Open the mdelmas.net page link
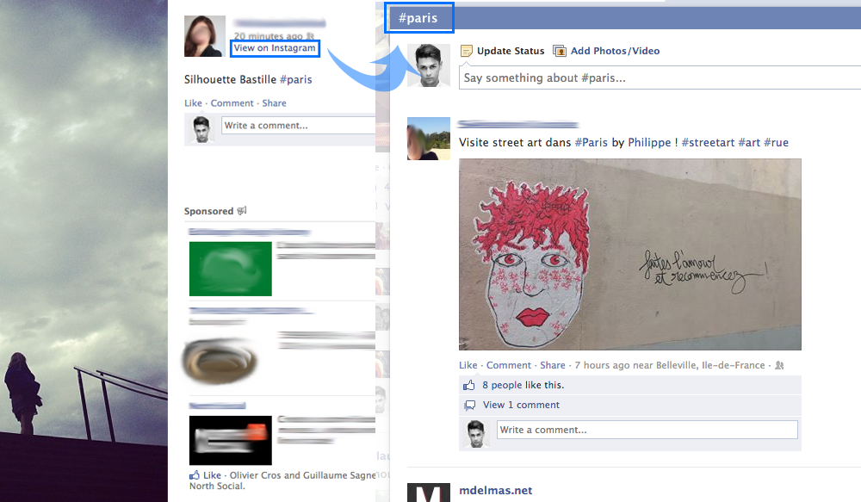861x502 pixels. [495, 491]
